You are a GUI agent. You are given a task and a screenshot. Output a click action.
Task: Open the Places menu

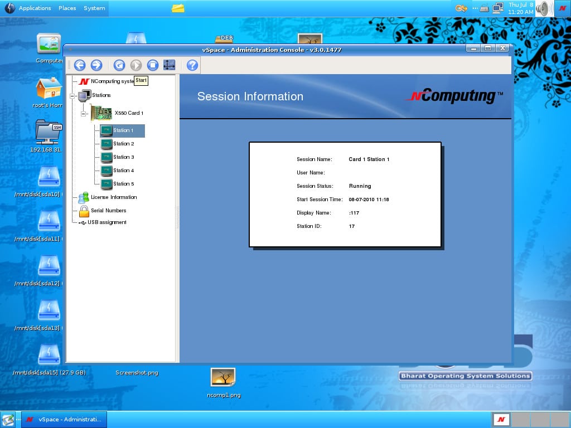(67, 8)
